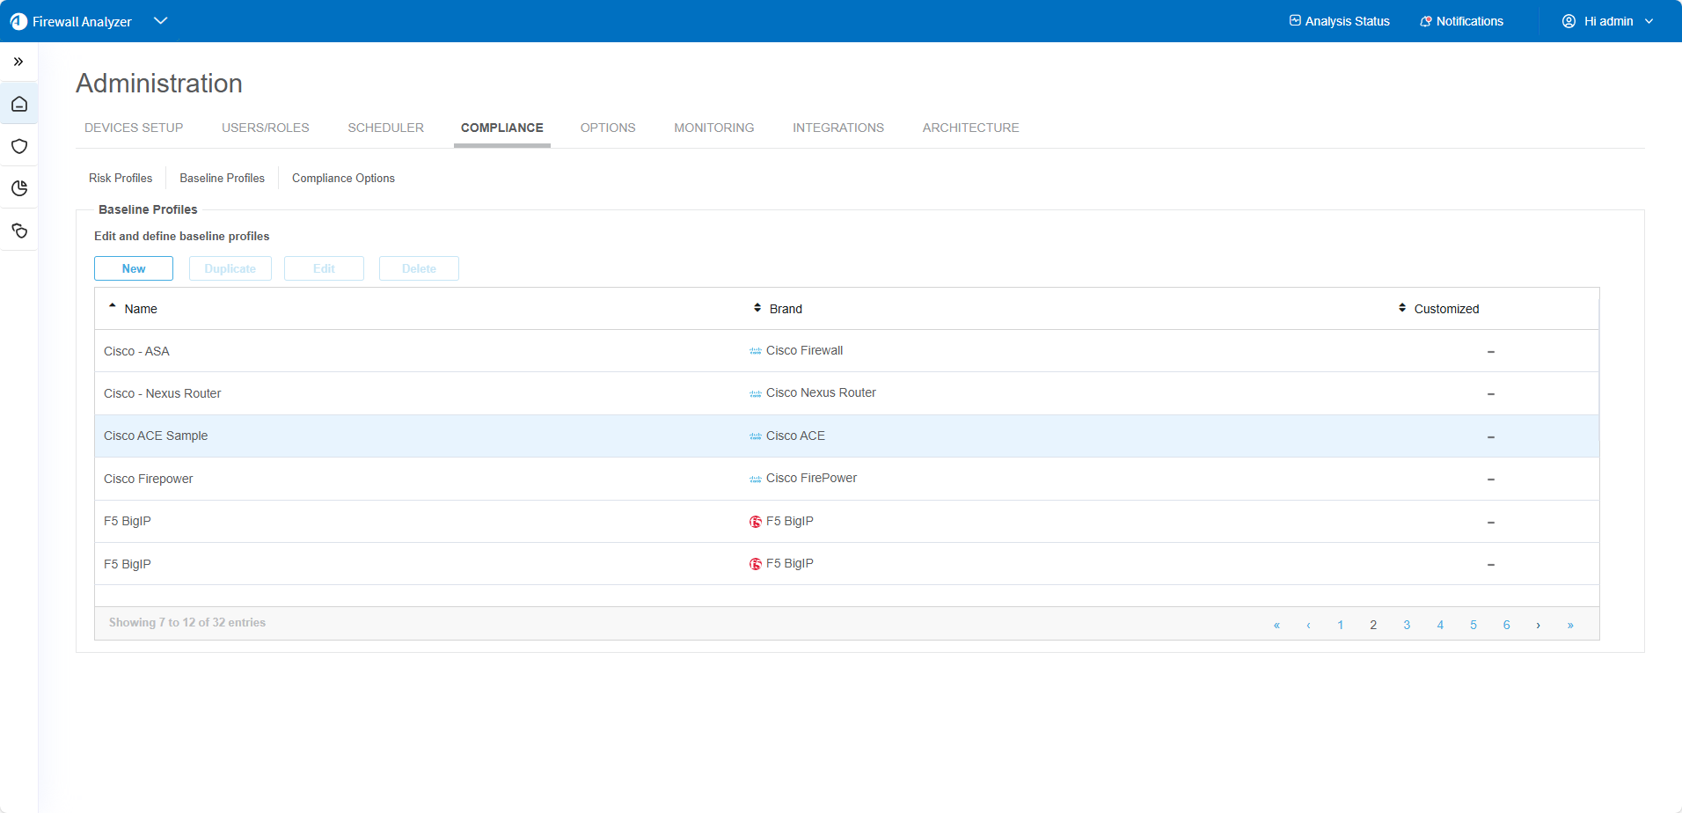Screen dimensions: 1682x813
Task: Go to page 3 of entries
Action: 1407,625
